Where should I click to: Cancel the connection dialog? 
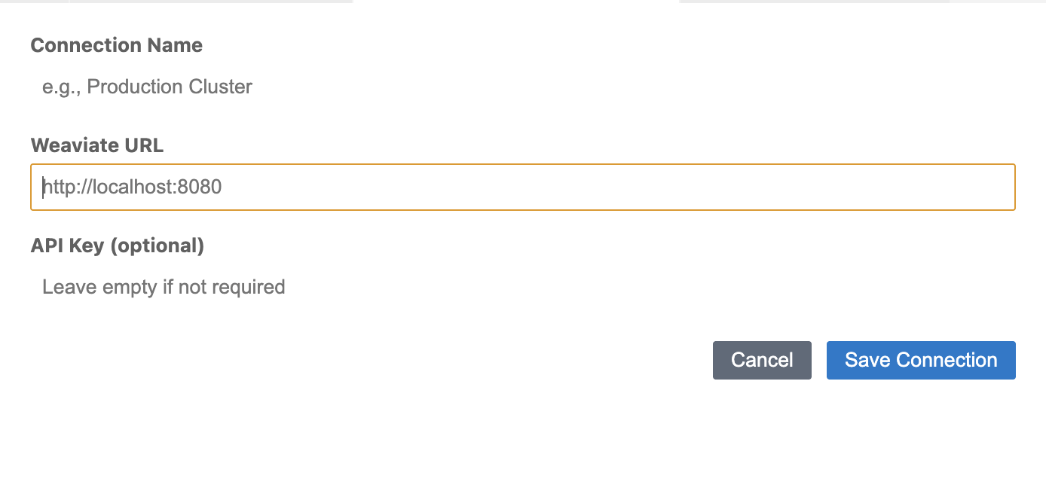pos(762,360)
